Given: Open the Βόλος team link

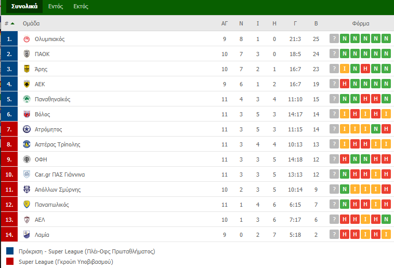Looking at the screenshot, I should coord(42,114).
